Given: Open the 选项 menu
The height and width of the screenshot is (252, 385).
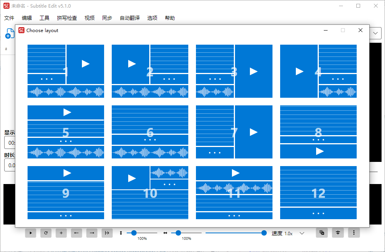Looking at the screenshot, I should pyautogui.click(x=152, y=18).
